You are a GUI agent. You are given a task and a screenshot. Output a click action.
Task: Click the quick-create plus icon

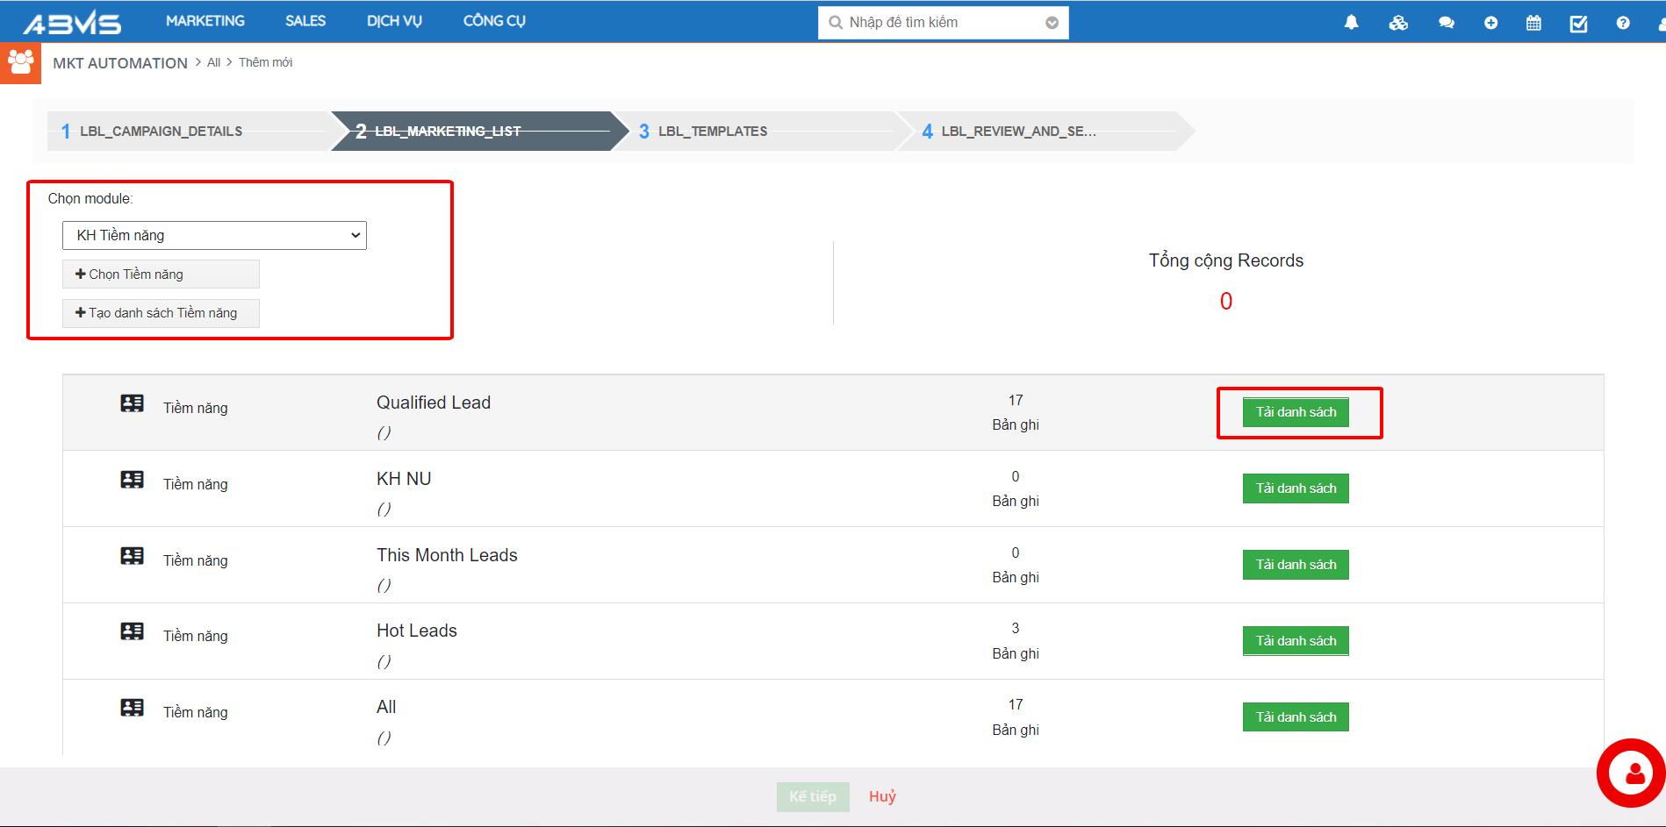(1490, 23)
